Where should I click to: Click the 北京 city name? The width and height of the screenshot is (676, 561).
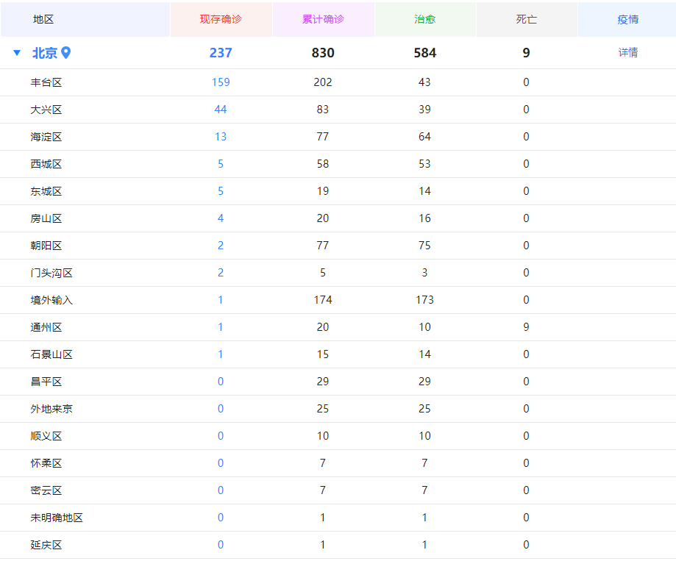coord(44,53)
